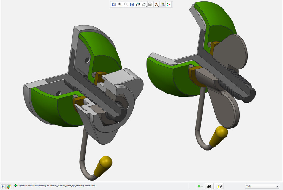
Task: Show the model tree navigator pane
Action: click(x=3, y=186)
